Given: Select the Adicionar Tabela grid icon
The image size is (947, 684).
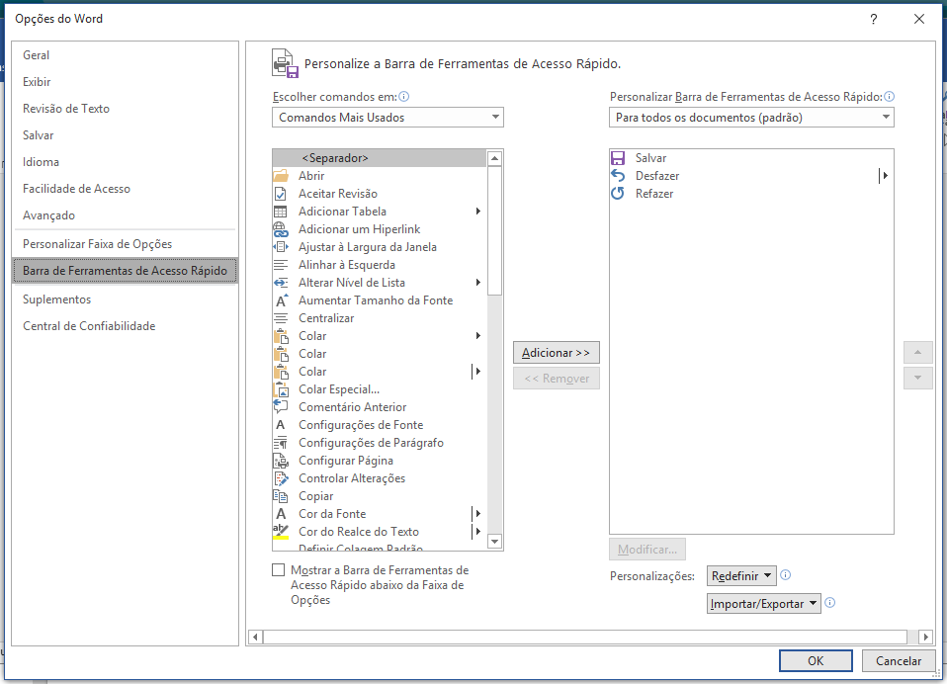Looking at the screenshot, I should pos(280,212).
